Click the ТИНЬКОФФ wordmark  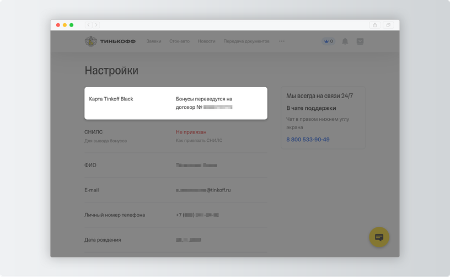[x=117, y=41]
